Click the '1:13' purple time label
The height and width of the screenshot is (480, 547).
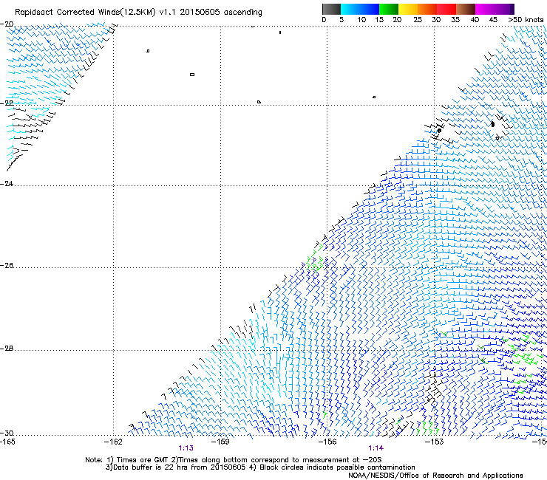pos(186,448)
